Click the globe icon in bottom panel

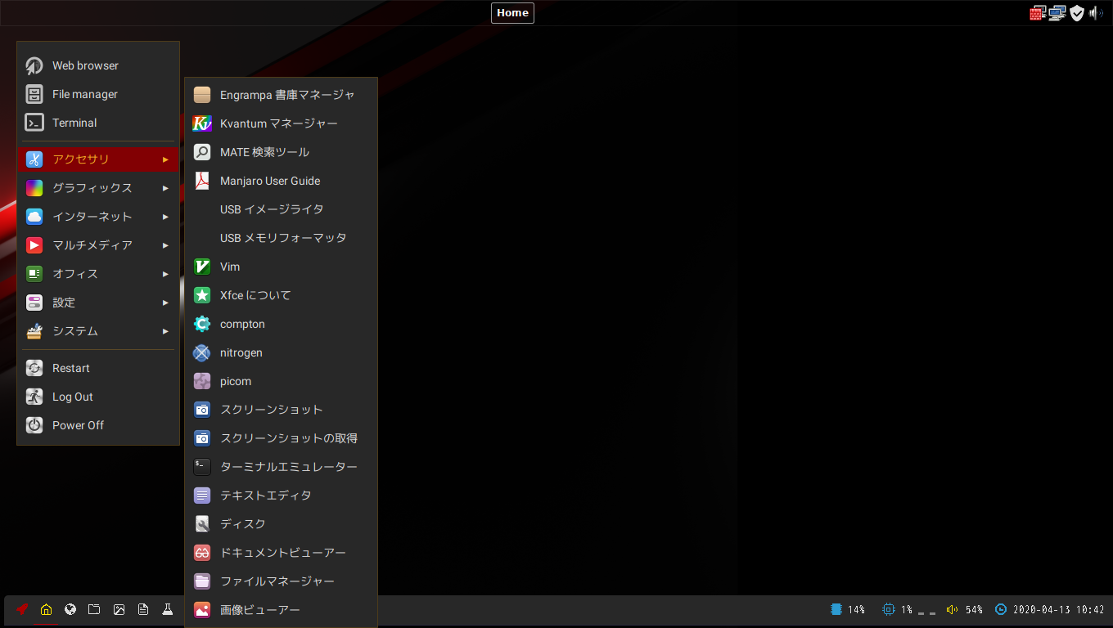[70, 609]
